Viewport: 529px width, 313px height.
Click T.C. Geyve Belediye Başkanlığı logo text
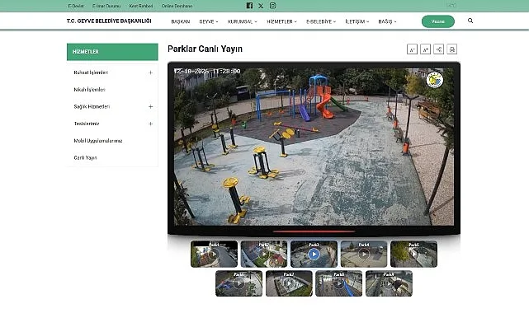(109, 21)
